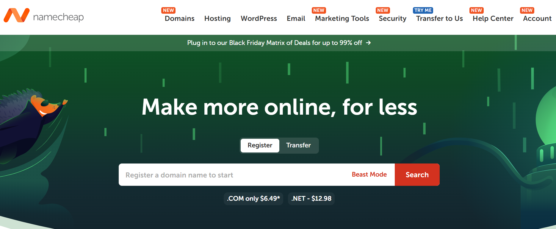Click the NEW badge above Help Center
556x229 pixels.
(477, 10)
